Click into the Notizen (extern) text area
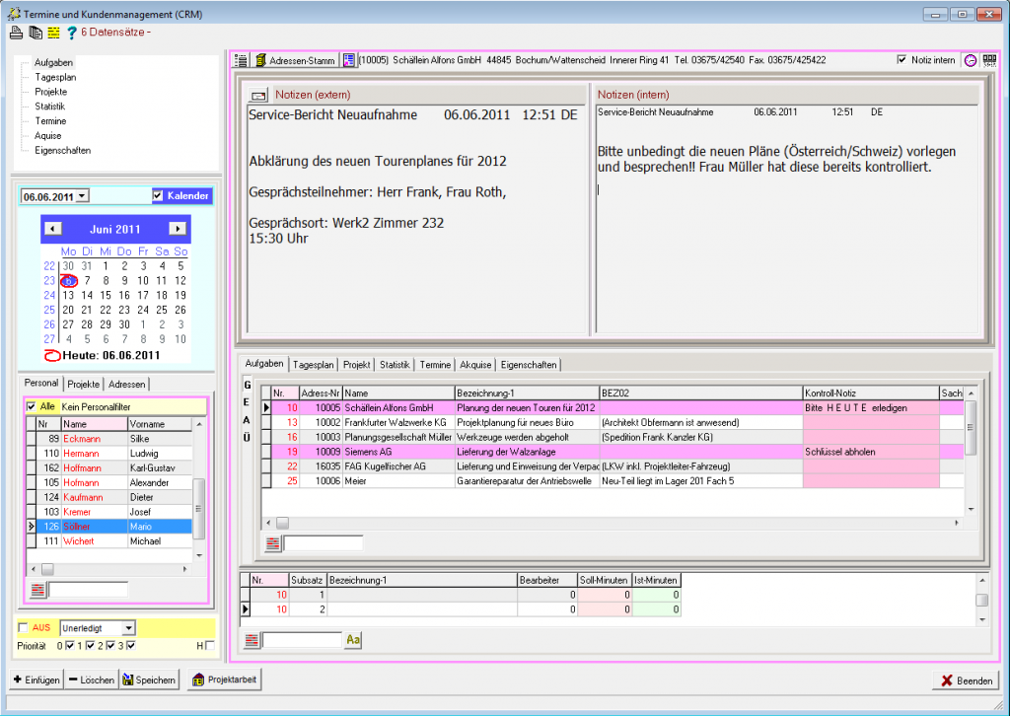The image size is (1010, 716). (x=417, y=219)
